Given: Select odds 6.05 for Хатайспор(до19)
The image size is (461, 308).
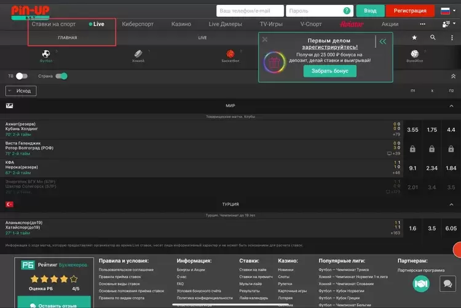Looking at the screenshot, I should coord(451,228).
